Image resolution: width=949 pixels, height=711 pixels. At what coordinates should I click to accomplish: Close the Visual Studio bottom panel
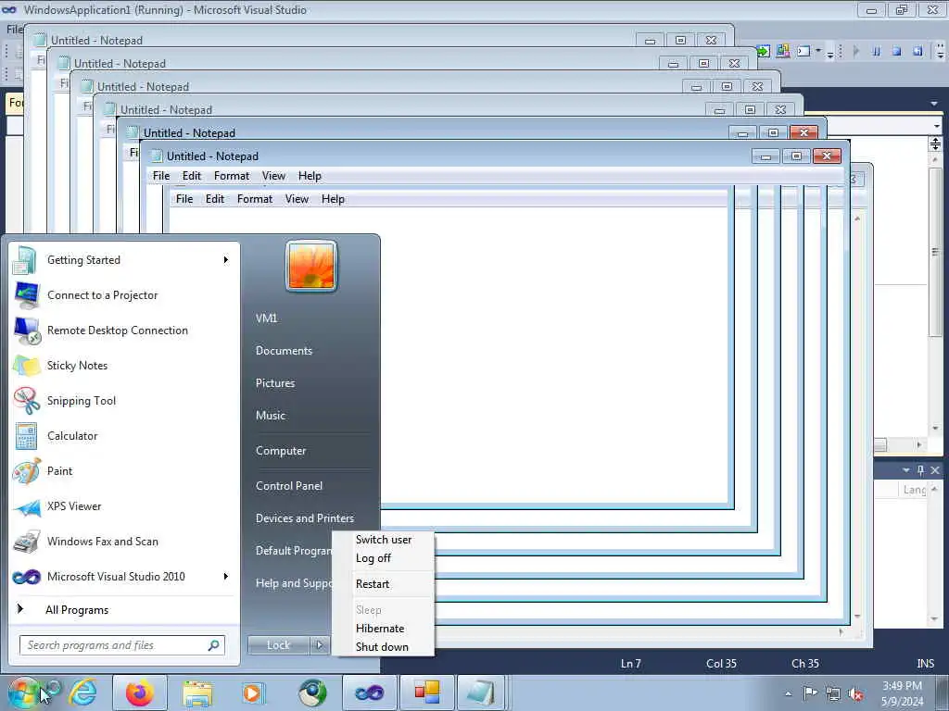pos(935,469)
